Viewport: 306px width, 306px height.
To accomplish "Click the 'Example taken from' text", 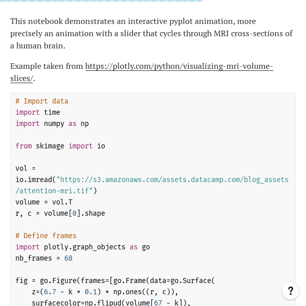I will click(46, 66).
